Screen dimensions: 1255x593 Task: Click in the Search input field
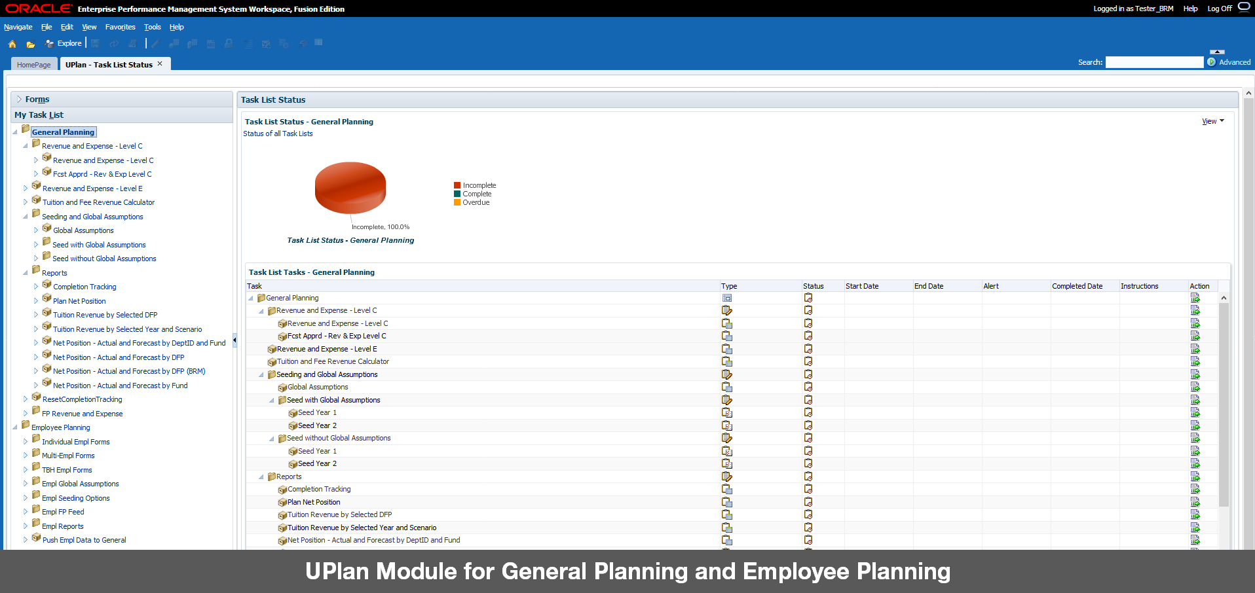coord(1154,62)
